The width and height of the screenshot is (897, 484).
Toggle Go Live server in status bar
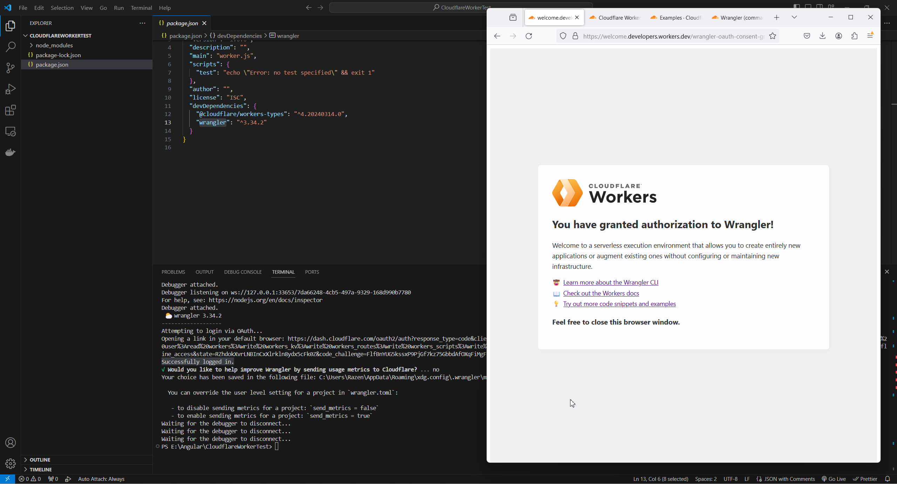pyautogui.click(x=834, y=479)
